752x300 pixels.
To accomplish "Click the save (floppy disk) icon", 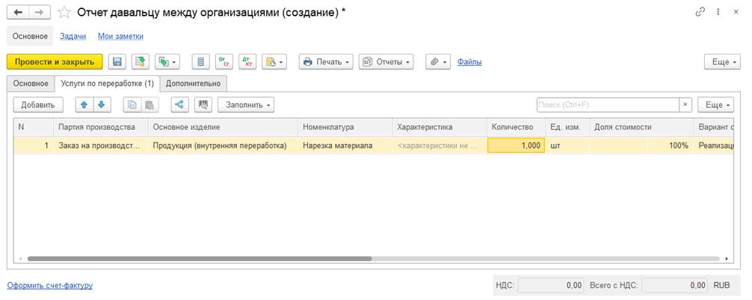I will pyautogui.click(x=117, y=62).
